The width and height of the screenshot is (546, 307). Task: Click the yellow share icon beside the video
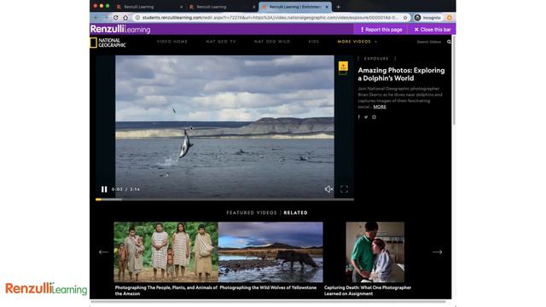tap(343, 67)
